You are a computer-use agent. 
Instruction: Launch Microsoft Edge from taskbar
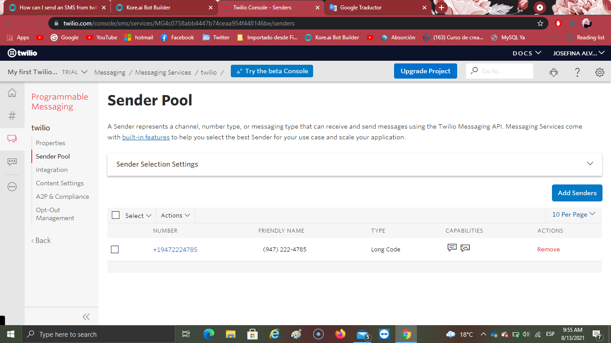tap(208, 334)
